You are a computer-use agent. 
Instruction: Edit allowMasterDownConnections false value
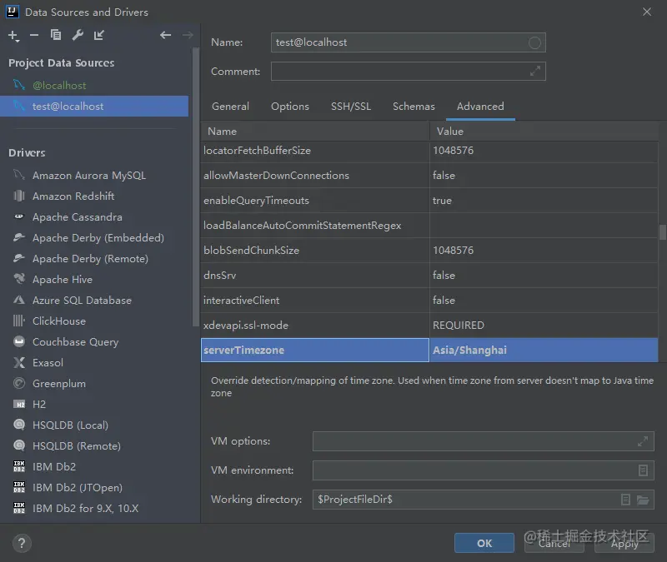(x=544, y=176)
